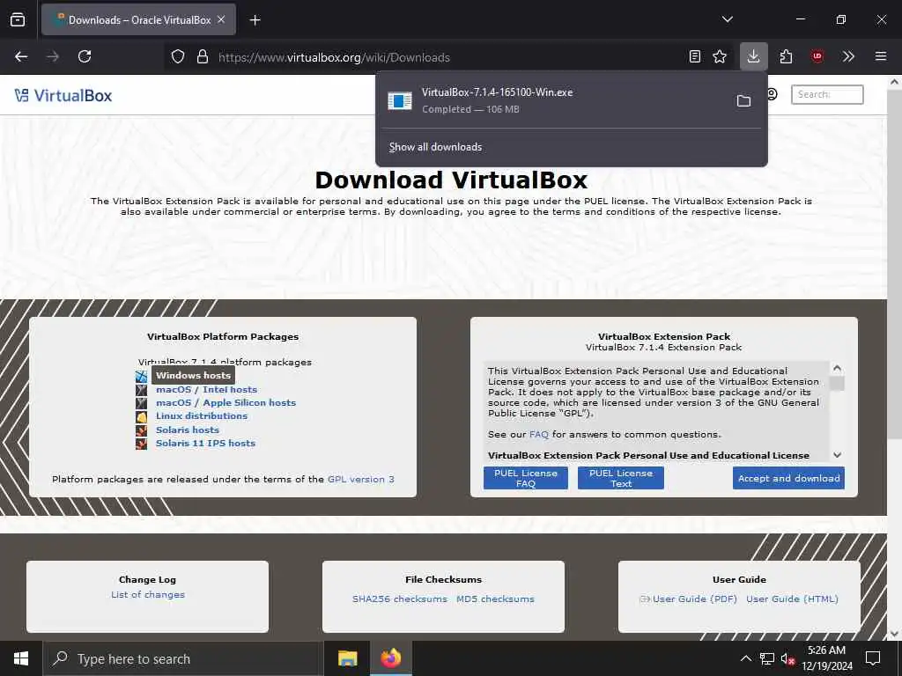This screenshot has height=676, width=902.
Task: Focus the URL address bar
Action: 448,57
